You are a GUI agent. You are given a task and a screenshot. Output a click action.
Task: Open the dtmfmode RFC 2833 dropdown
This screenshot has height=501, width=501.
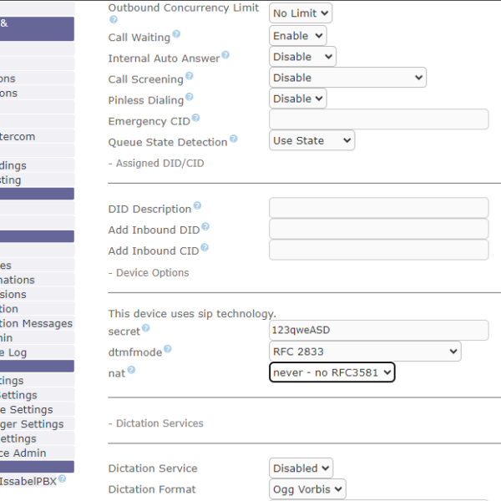pyautogui.click(x=365, y=352)
